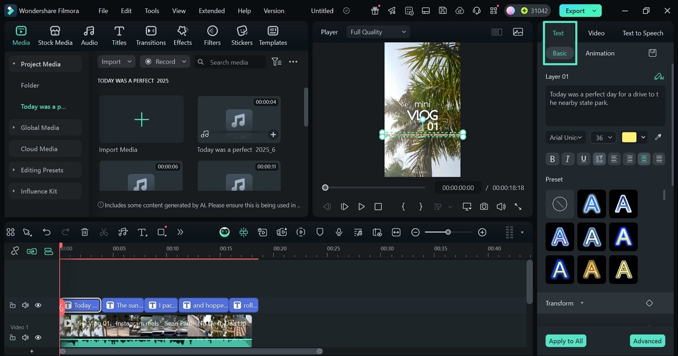This screenshot has height=356, width=678.
Task: Open the Full Quality dropdown
Action: pos(378,32)
